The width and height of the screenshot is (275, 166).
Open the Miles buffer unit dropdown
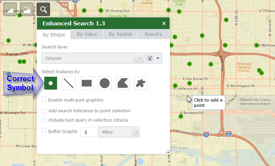[136, 132]
